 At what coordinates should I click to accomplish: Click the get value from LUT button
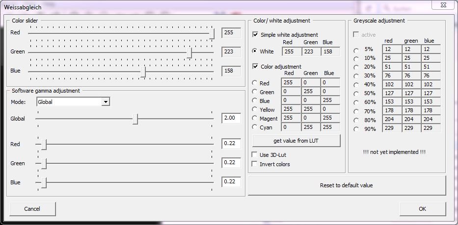tap(296, 141)
